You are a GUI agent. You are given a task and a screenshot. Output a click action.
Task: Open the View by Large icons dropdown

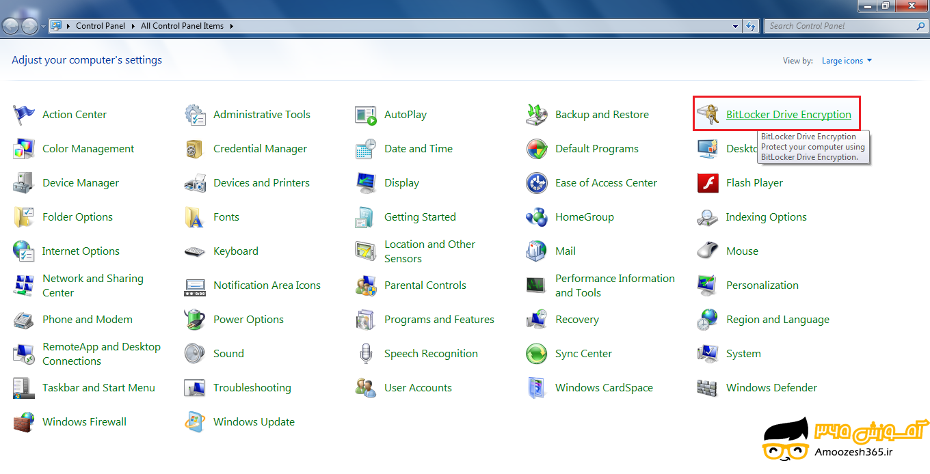coord(847,61)
